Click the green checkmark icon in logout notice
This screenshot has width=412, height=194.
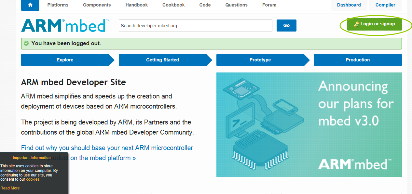26,43
